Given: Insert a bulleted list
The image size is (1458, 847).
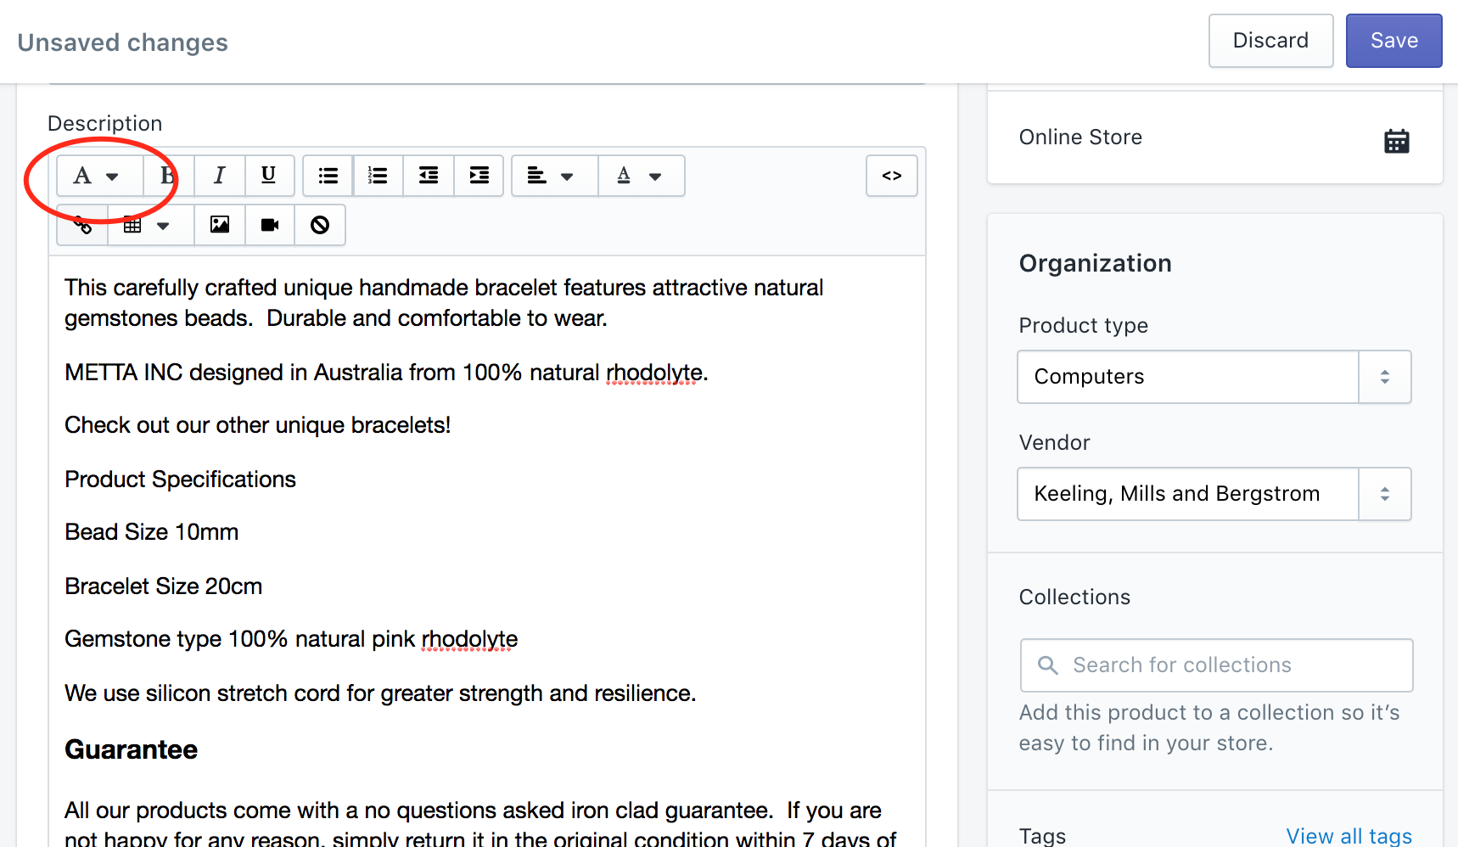Looking at the screenshot, I should pos(328,176).
